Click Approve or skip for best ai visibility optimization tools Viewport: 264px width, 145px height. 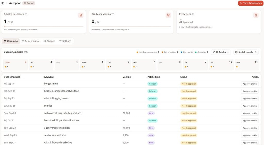click(250, 121)
